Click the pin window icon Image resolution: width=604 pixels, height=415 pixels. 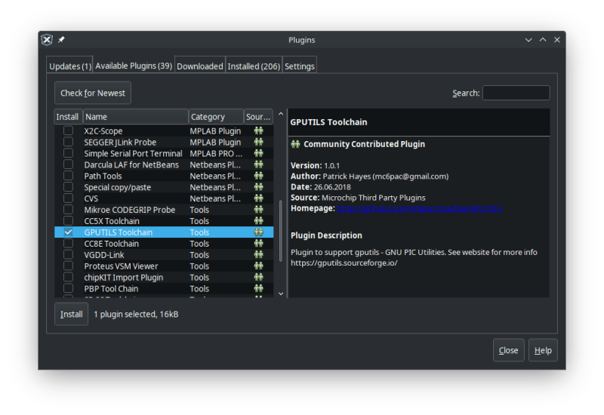tap(61, 40)
